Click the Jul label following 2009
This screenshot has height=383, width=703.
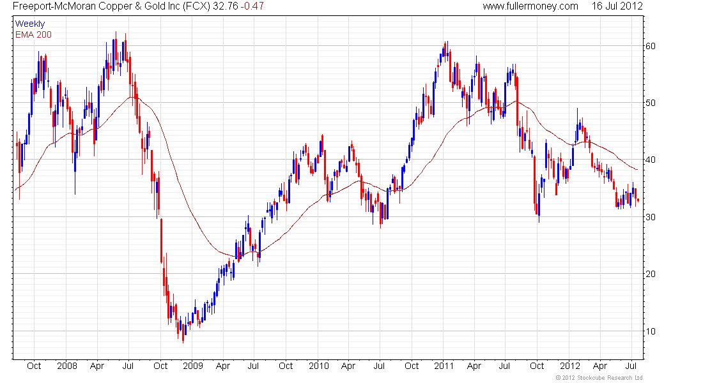click(x=253, y=366)
